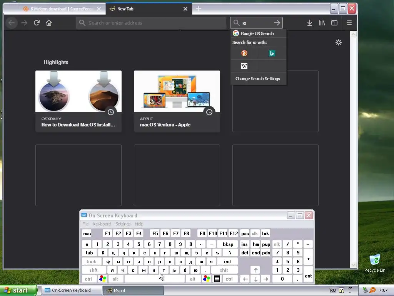Toggle the nlk num lock key

point(277,244)
